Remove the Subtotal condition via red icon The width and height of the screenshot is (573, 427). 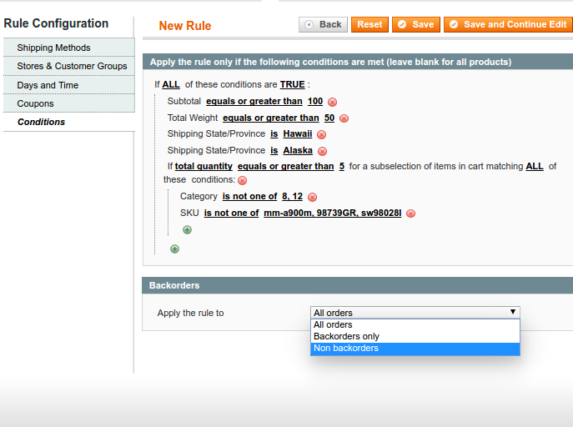click(x=332, y=102)
